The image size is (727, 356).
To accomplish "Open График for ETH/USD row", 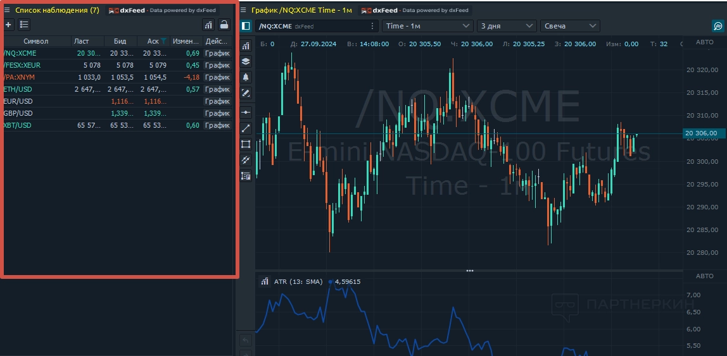I will click(x=217, y=89).
